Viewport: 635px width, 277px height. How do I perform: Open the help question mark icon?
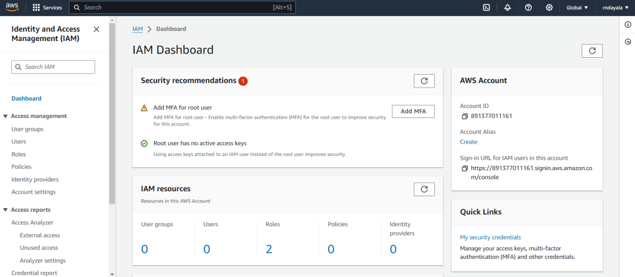(x=528, y=7)
